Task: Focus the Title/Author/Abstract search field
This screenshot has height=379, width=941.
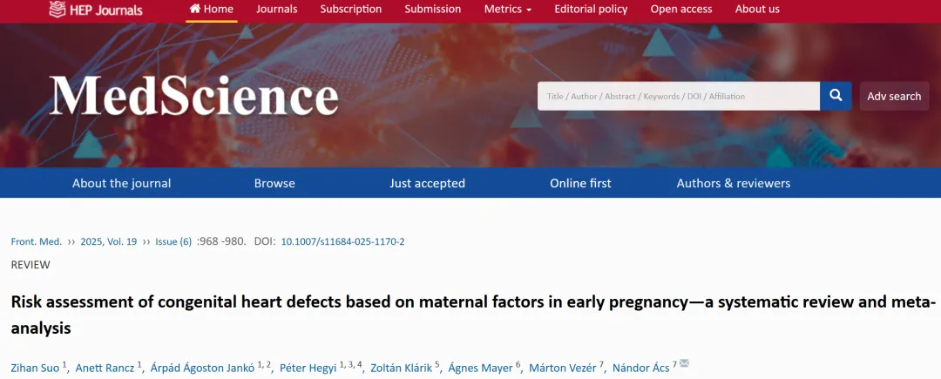Action: pyautogui.click(x=679, y=96)
